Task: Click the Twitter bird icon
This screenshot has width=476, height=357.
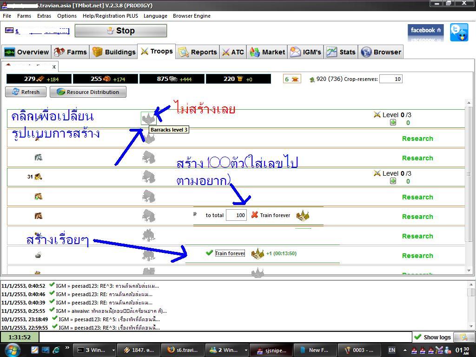Action: coord(459,32)
